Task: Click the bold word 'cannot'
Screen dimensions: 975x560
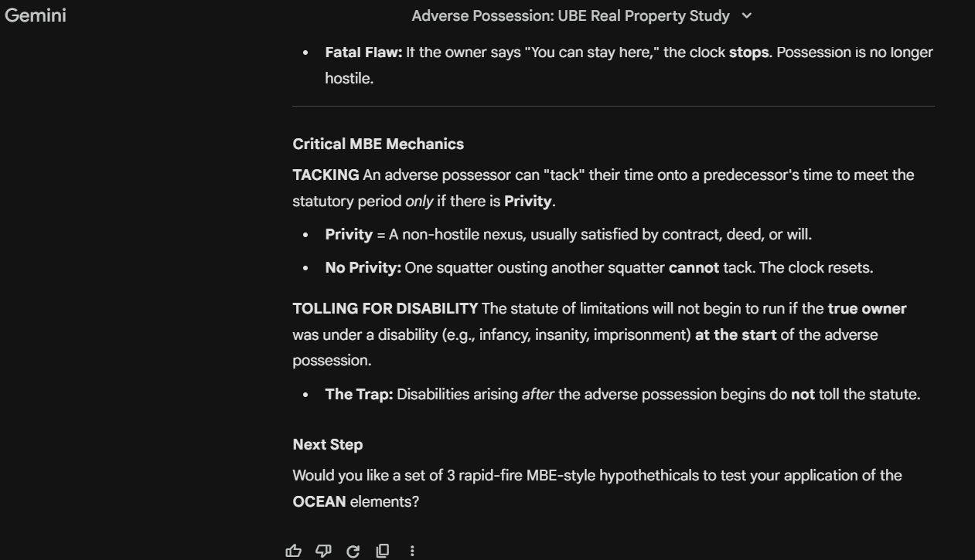Action: [x=694, y=268]
